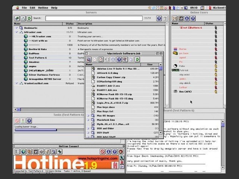The image size is (239, 179).
Task: Click the private chat icon in Online Users
Action: point(175,18)
